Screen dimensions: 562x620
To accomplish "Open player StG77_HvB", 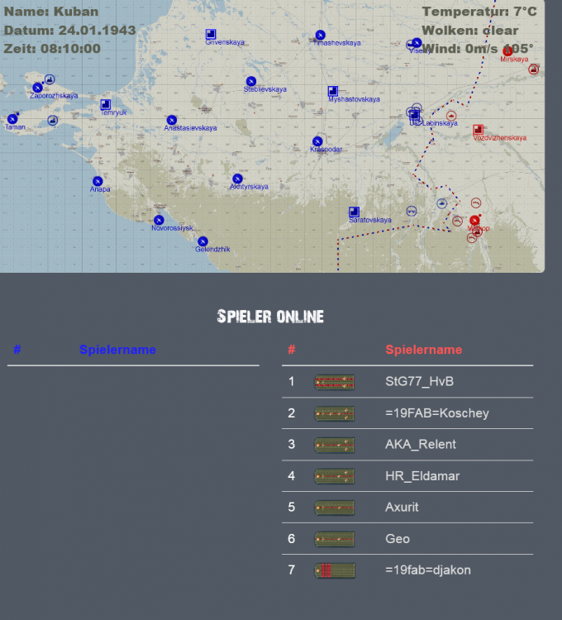I will tap(419, 382).
